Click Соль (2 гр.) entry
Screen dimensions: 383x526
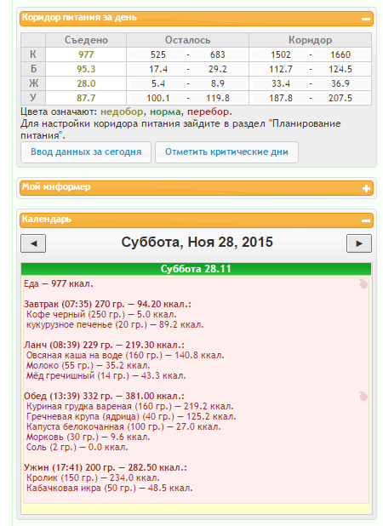77,447
